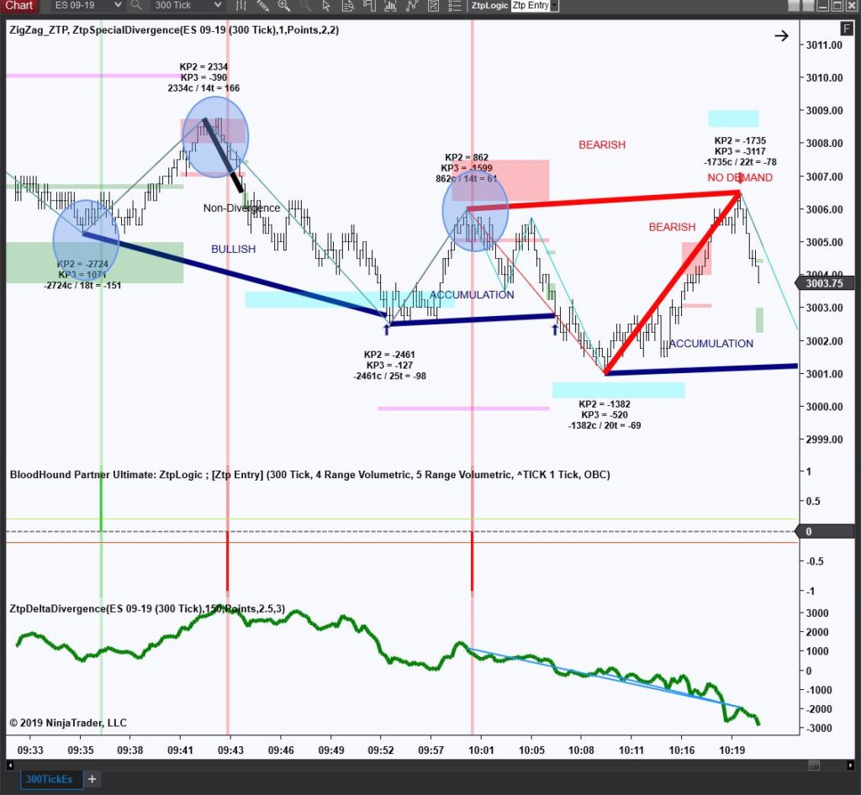
Task: Toggle the right-arrow panel control on the chart
Action: [x=782, y=35]
